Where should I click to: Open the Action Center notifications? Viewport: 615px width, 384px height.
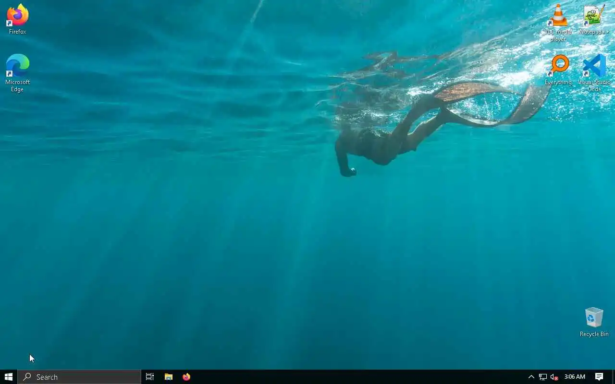[x=599, y=377]
